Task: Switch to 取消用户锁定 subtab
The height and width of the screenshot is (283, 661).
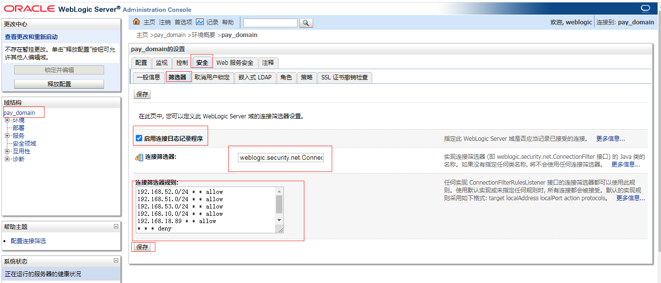Action: click(x=212, y=77)
